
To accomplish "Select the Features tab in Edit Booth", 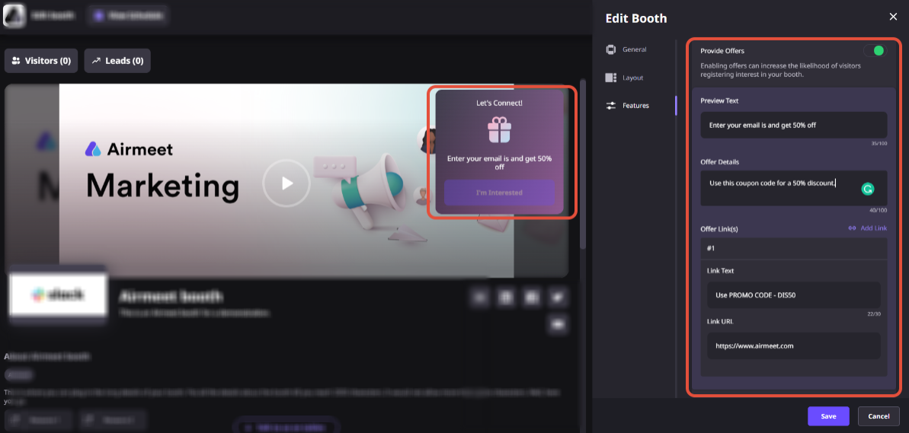I will [x=635, y=105].
